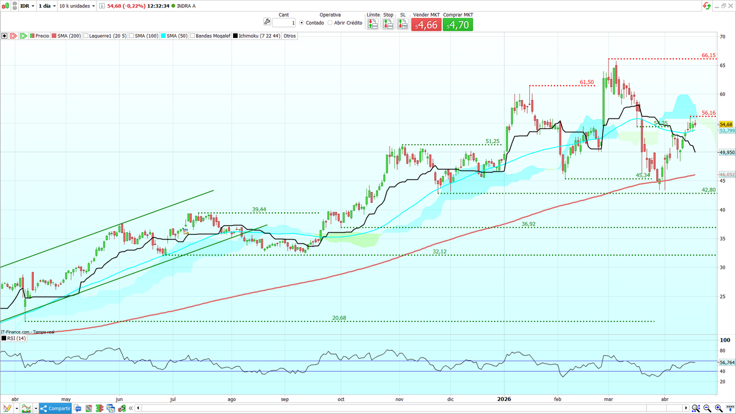Click the red export arrow icon

click(x=14, y=36)
